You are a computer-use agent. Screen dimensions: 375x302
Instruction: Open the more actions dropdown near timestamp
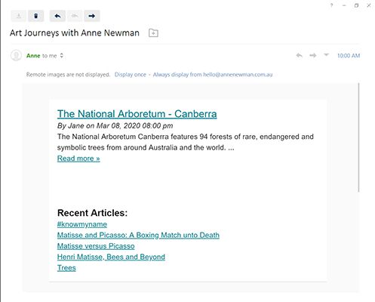click(x=326, y=54)
